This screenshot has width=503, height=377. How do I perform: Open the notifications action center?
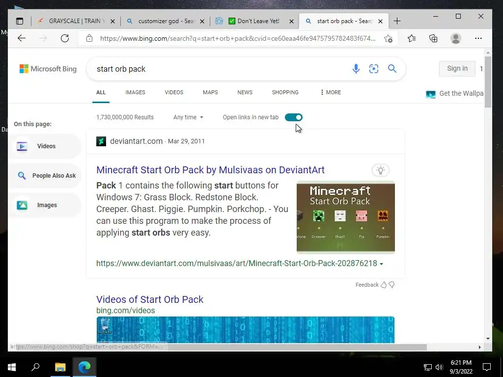pyautogui.click(x=487, y=367)
